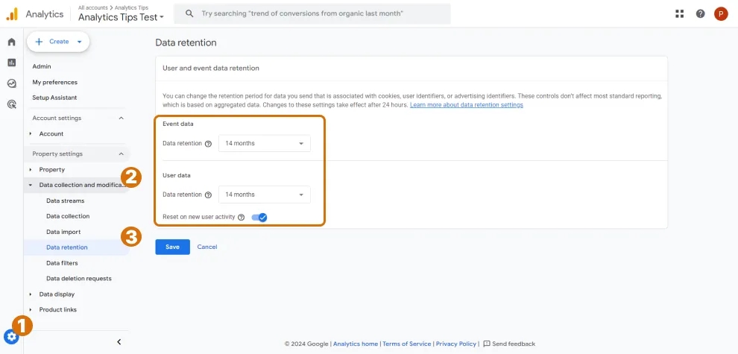
Task: Click help icon next to Event data retention
Action: click(x=209, y=144)
